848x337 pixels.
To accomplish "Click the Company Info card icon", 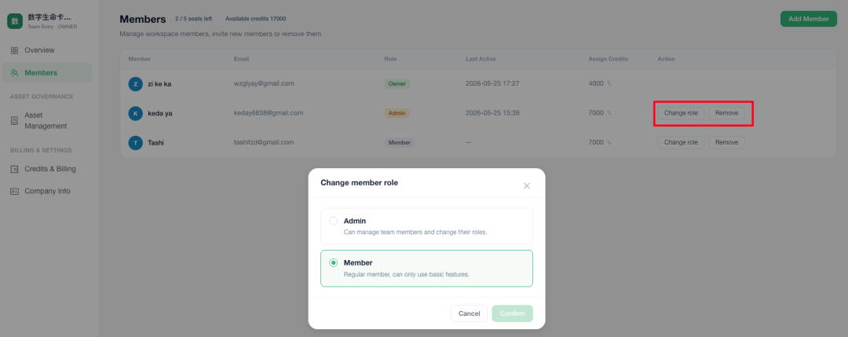I will 15,192.
